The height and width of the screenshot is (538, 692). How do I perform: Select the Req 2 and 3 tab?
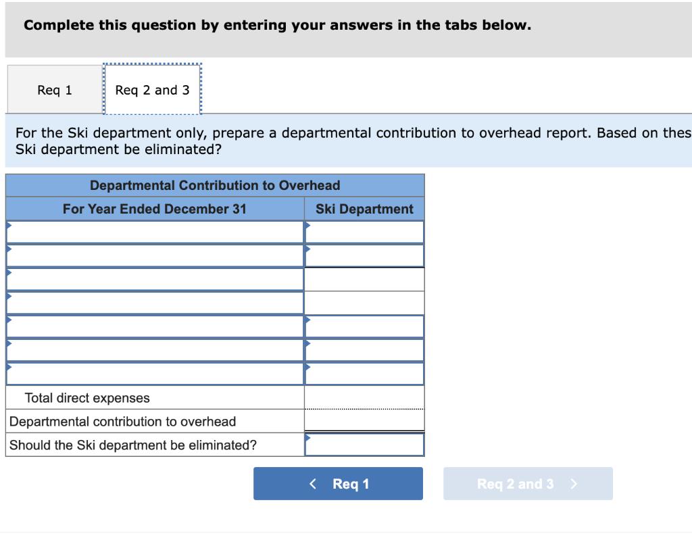152,90
